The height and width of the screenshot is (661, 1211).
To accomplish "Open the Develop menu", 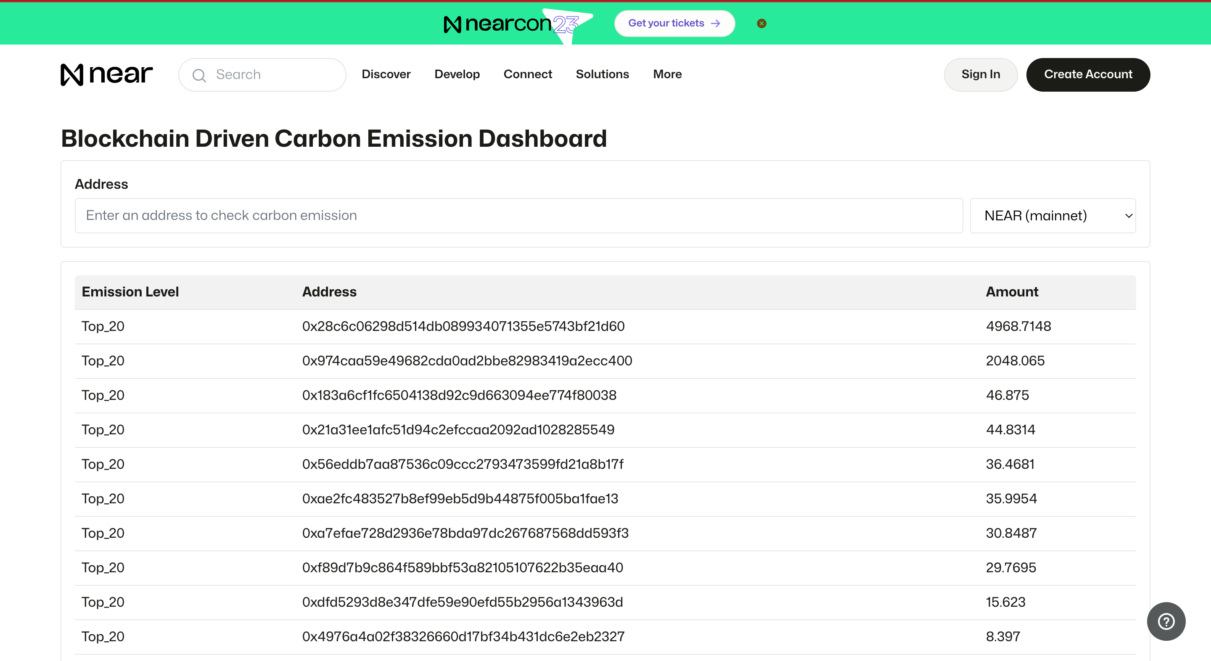I will (x=457, y=74).
